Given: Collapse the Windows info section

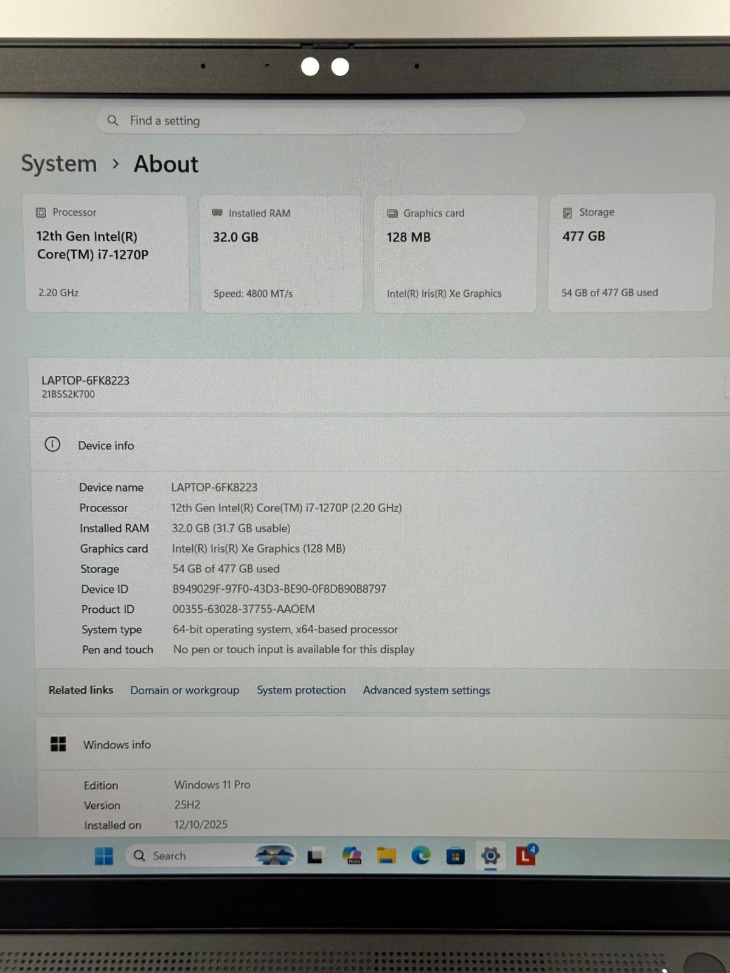Looking at the screenshot, I should (383, 744).
